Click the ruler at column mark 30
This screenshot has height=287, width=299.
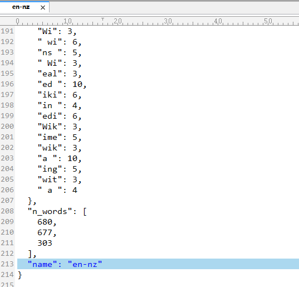pyautogui.click(x=168, y=21)
